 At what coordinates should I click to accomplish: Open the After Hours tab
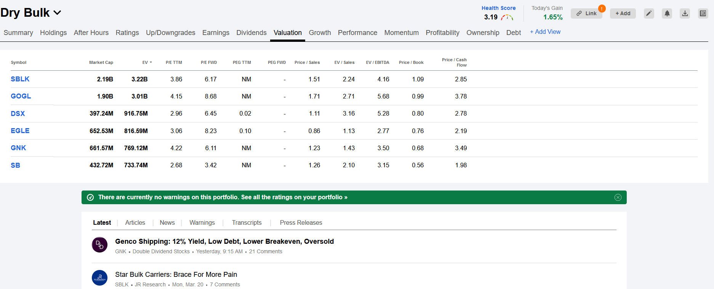pyautogui.click(x=91, y=33)
